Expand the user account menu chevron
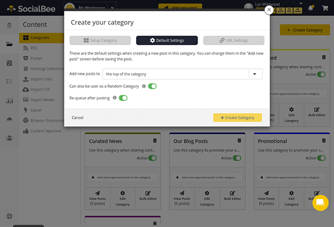334x227 pixels. 301,3
